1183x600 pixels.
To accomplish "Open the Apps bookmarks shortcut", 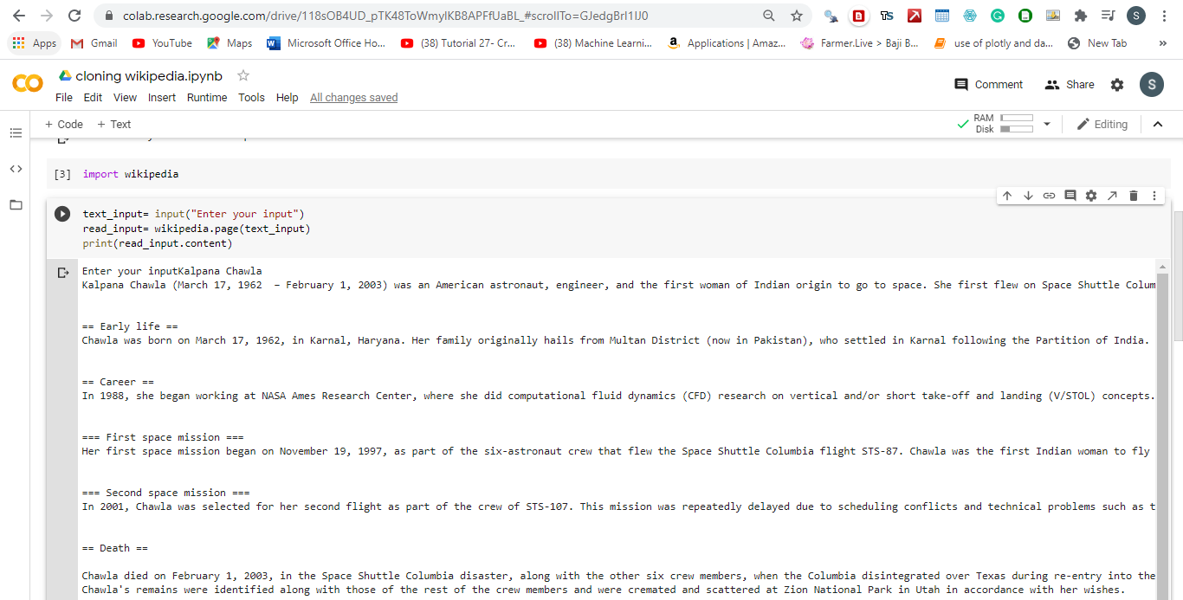I will tap(35, 43).
